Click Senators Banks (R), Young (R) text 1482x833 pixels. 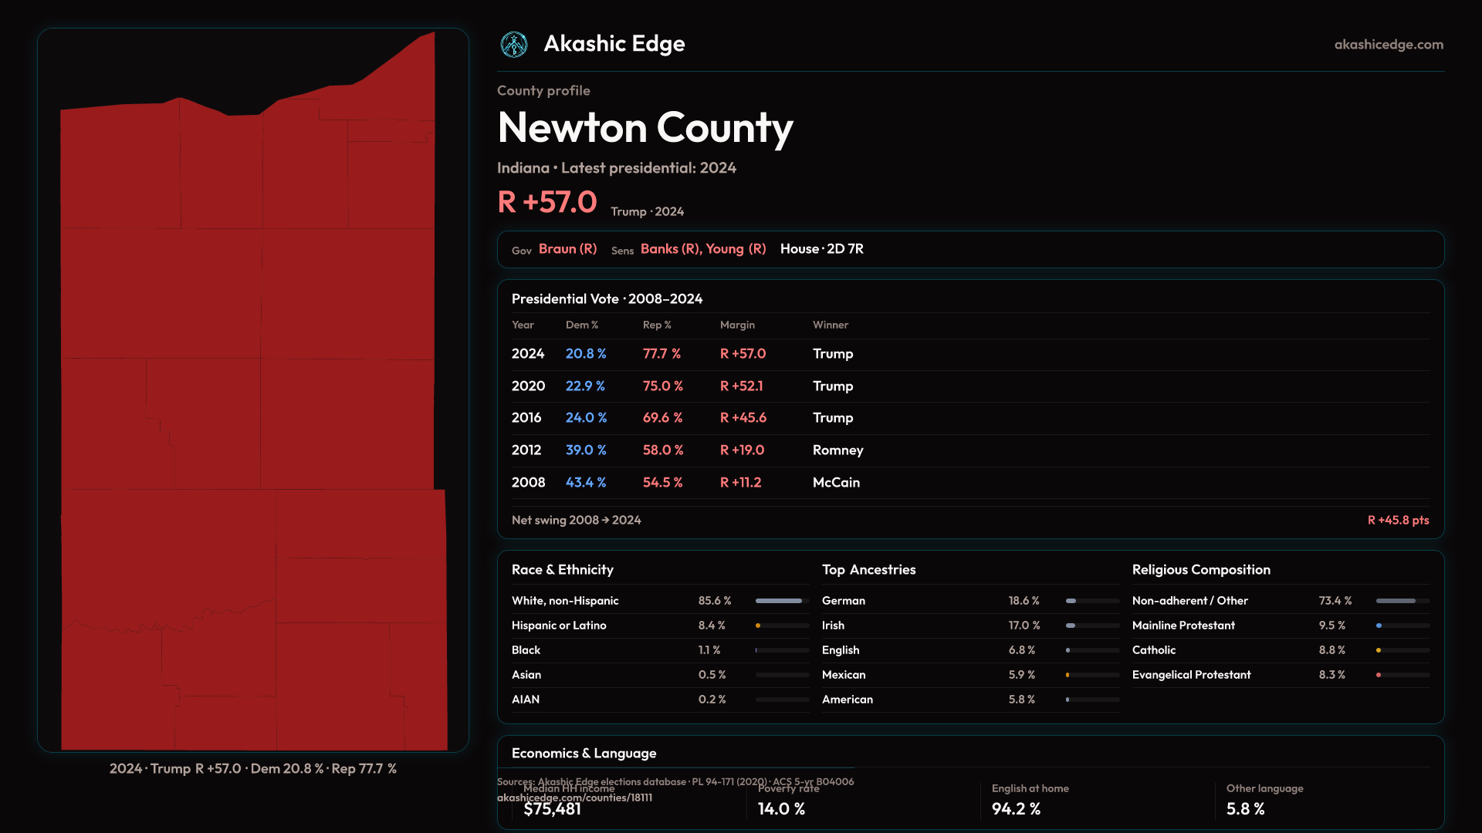pyautogui.click(x=702, y=249)
